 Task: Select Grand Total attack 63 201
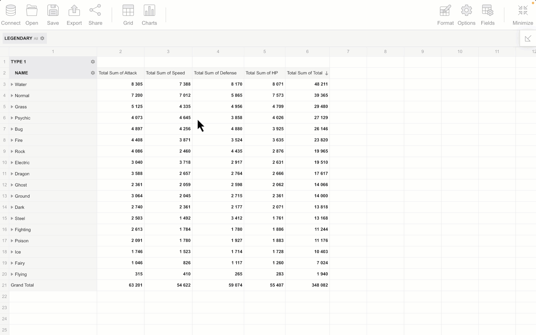tap(121, 285)
